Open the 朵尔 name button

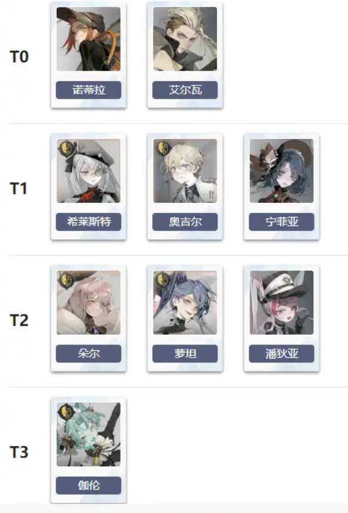point(88,354)
